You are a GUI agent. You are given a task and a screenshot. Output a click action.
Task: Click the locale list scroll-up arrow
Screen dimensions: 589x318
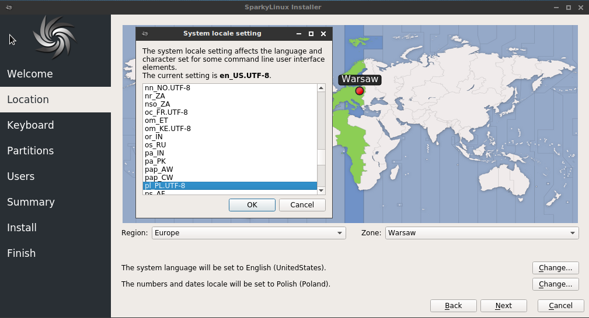(x=321, y=88)
